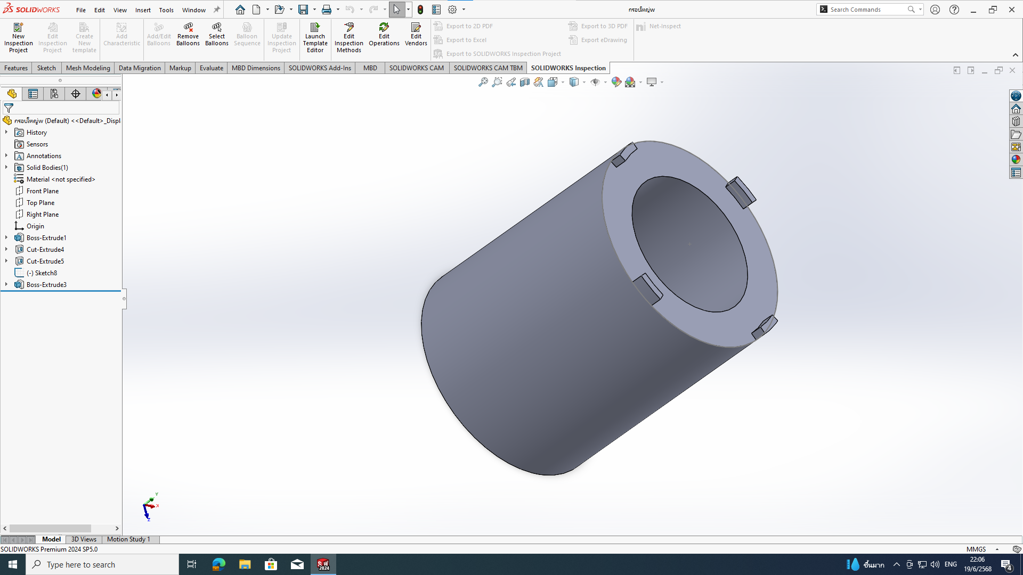Click the Search Commands field

click(867, 10)
